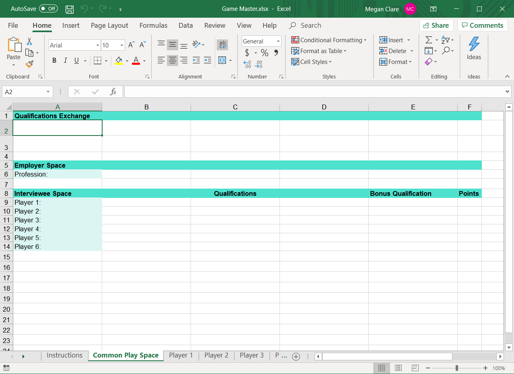Viewport: 514px width, 374px height.
Task: Expand the Number Format General dropdown
Action: pos(278,41)
